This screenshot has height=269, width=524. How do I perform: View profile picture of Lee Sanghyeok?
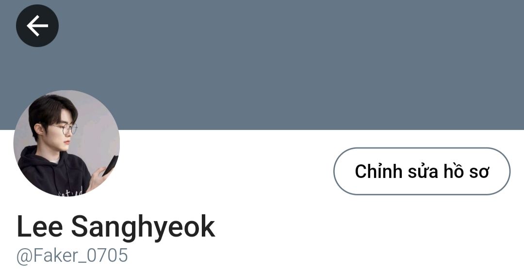click(66, 143)
